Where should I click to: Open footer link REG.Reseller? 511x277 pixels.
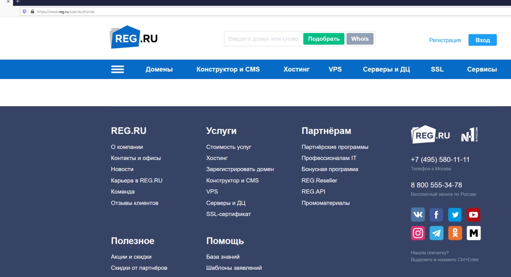[x=319, y=180]
